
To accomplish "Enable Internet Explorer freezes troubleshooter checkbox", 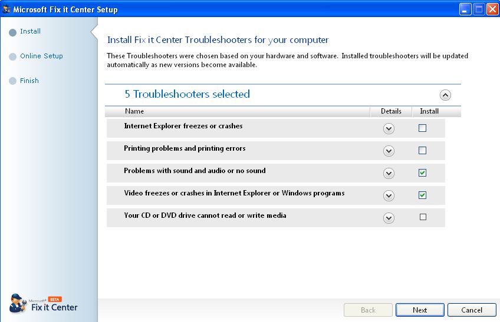I will click(422, 128).
